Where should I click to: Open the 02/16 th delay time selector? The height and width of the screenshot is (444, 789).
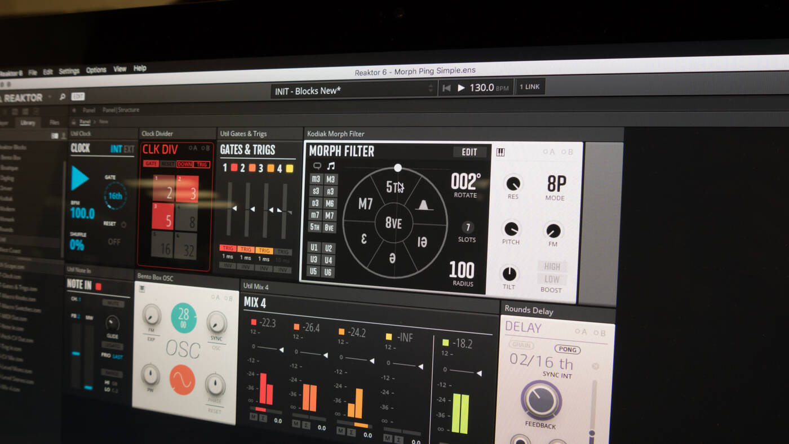click(541, 361)
